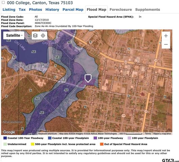This screenshot has height=162, width=179.
Task: Click the Pacific St label
Action: 134,111
